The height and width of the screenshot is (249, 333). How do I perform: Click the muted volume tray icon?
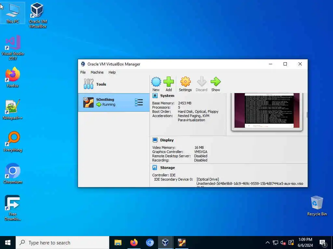[x=283, y=243]
